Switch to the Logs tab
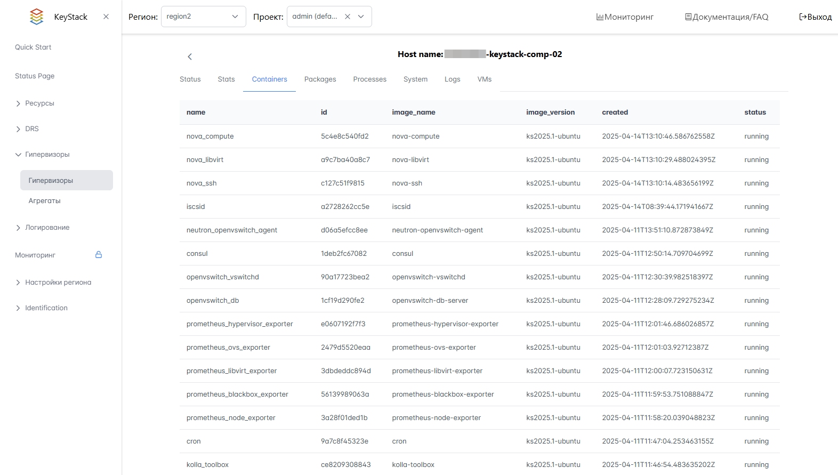The height and width of the screenshot is (475, 838). point(452,79)
